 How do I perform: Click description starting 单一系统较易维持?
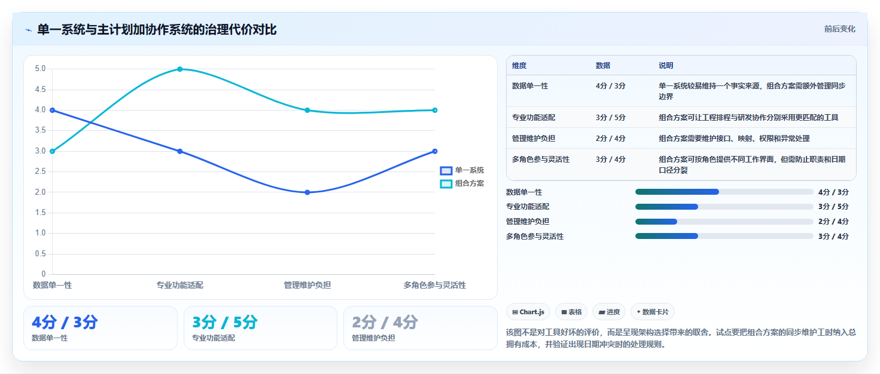[753, 91]
